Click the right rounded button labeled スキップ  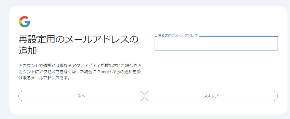(x=211, y=96)
